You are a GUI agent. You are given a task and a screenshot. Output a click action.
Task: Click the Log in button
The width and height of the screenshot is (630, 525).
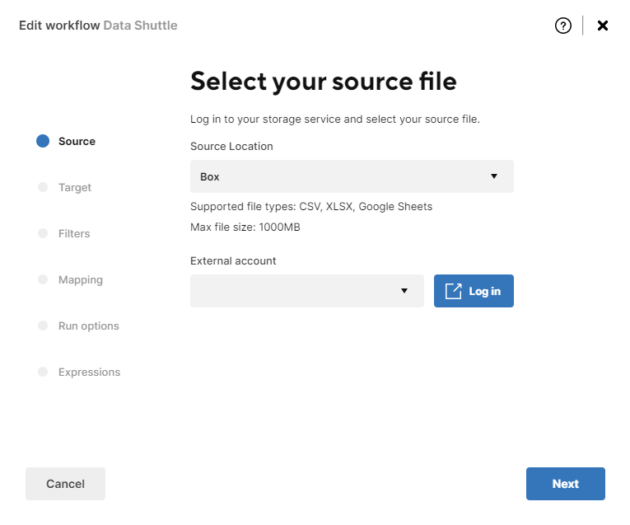tap(474, 291)
